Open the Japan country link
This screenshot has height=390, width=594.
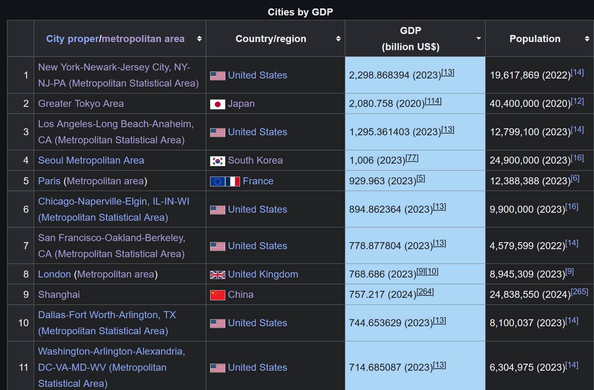click(x=241, y=104)
